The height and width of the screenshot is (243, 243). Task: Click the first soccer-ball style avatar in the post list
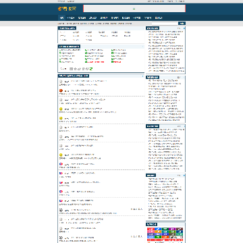61,210
